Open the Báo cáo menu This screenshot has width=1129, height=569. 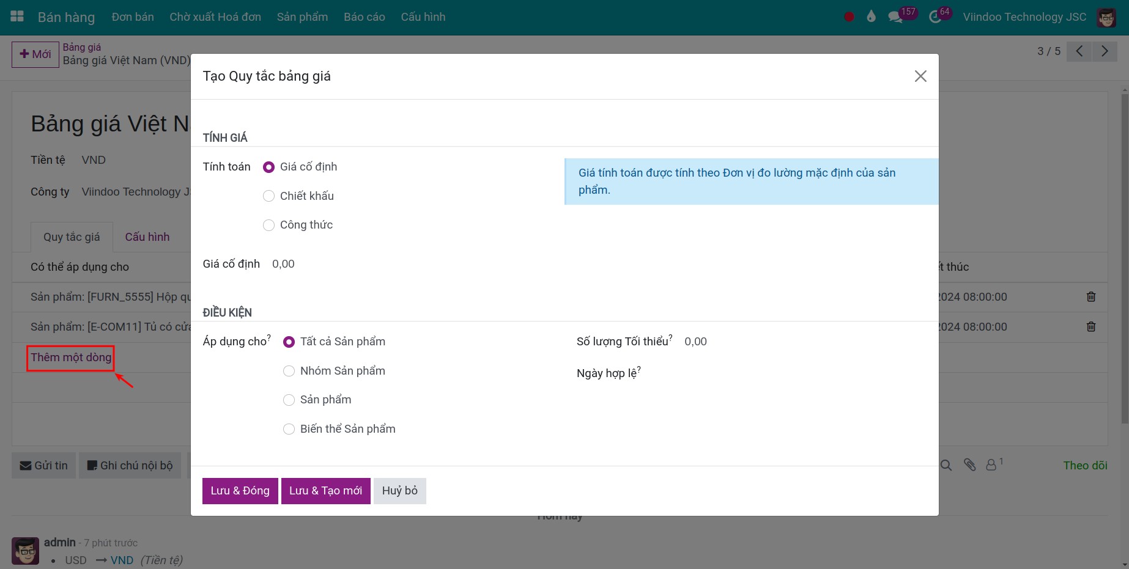tap(364, 17)
